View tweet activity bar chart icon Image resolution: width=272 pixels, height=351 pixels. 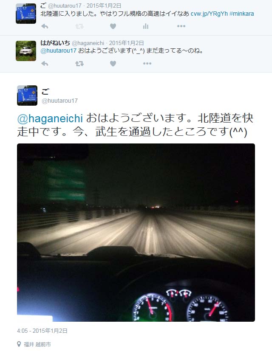(146, 26)
